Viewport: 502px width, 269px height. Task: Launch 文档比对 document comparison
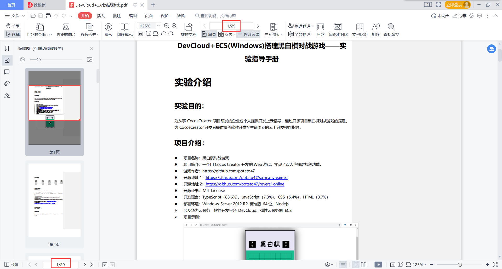360,30
